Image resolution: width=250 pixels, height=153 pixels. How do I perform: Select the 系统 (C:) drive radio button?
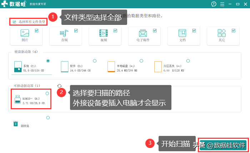coord(48,61)
